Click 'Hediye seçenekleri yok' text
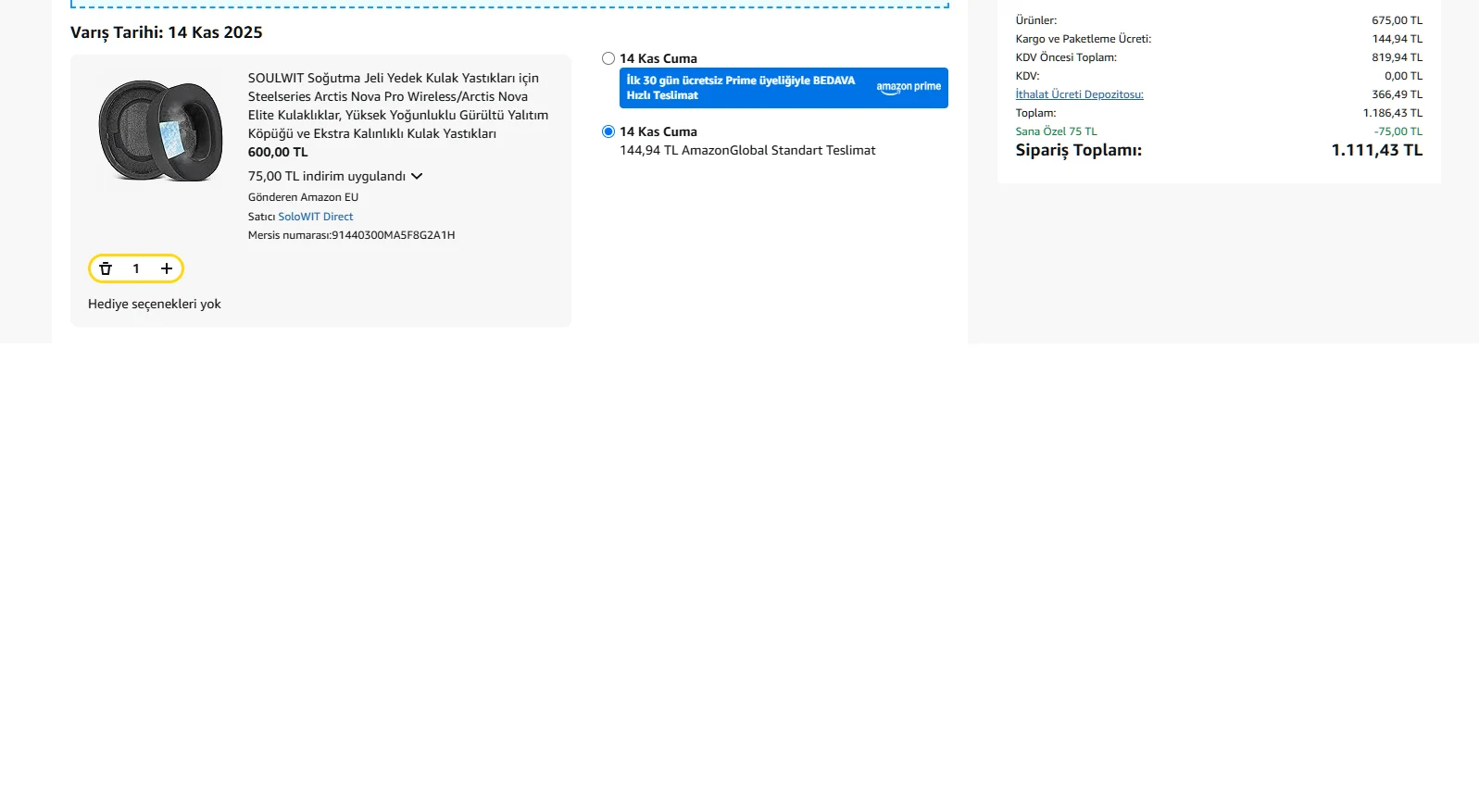 (x=155, y=304)
